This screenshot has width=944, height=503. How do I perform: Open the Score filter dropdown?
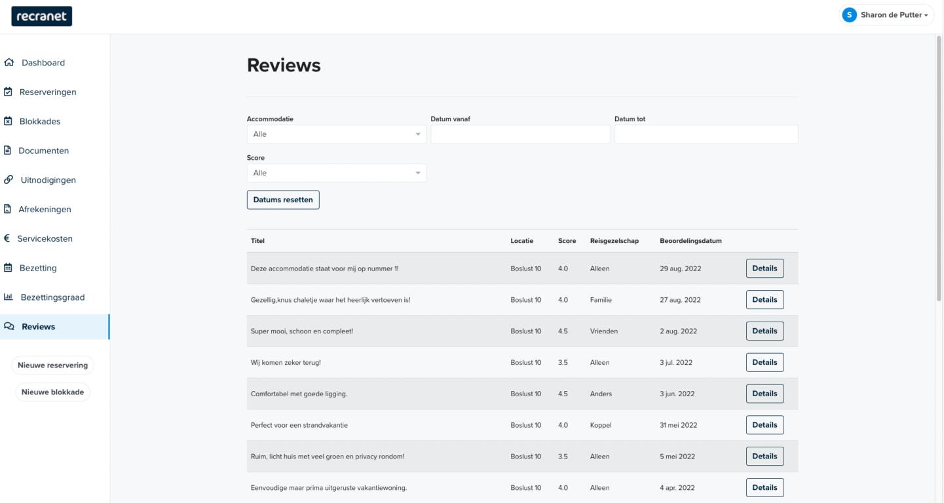coord(336,173)
